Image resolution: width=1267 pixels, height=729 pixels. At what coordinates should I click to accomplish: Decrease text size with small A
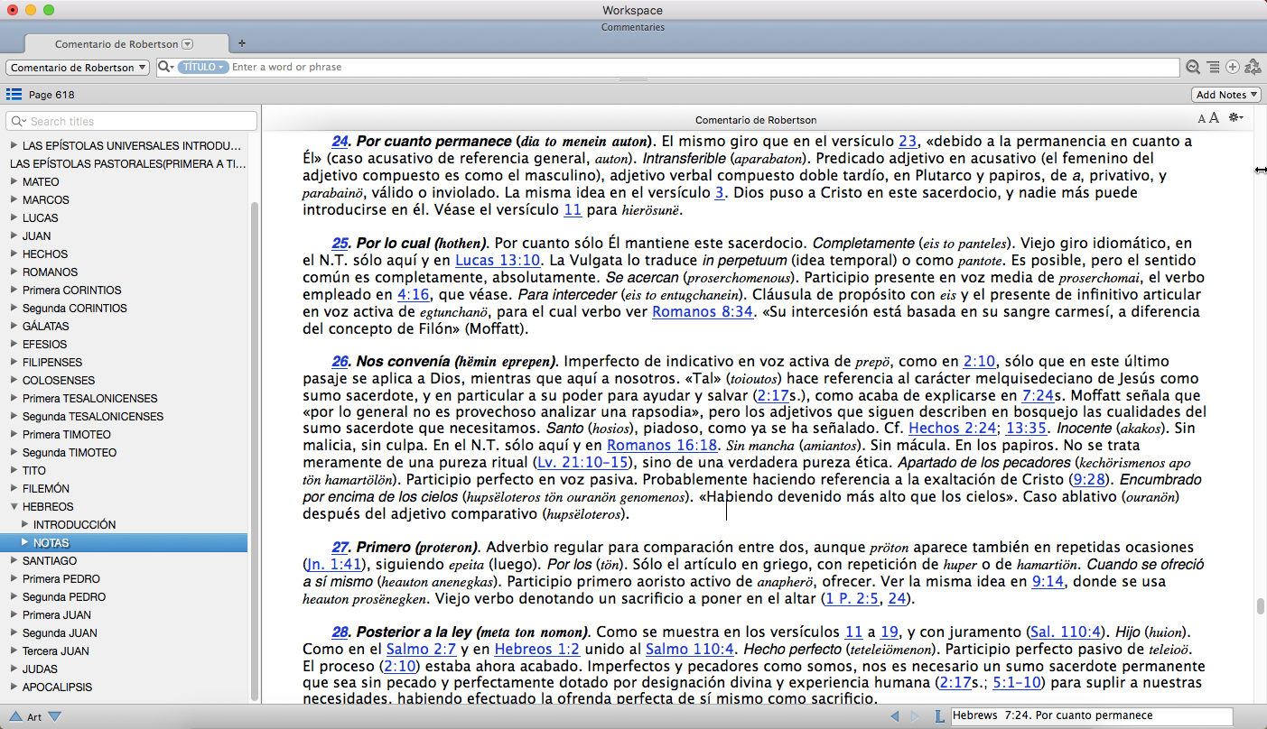[1202, 119]
